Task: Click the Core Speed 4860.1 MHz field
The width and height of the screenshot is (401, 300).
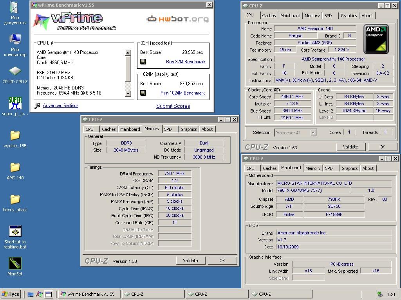Action: point(292,97)
